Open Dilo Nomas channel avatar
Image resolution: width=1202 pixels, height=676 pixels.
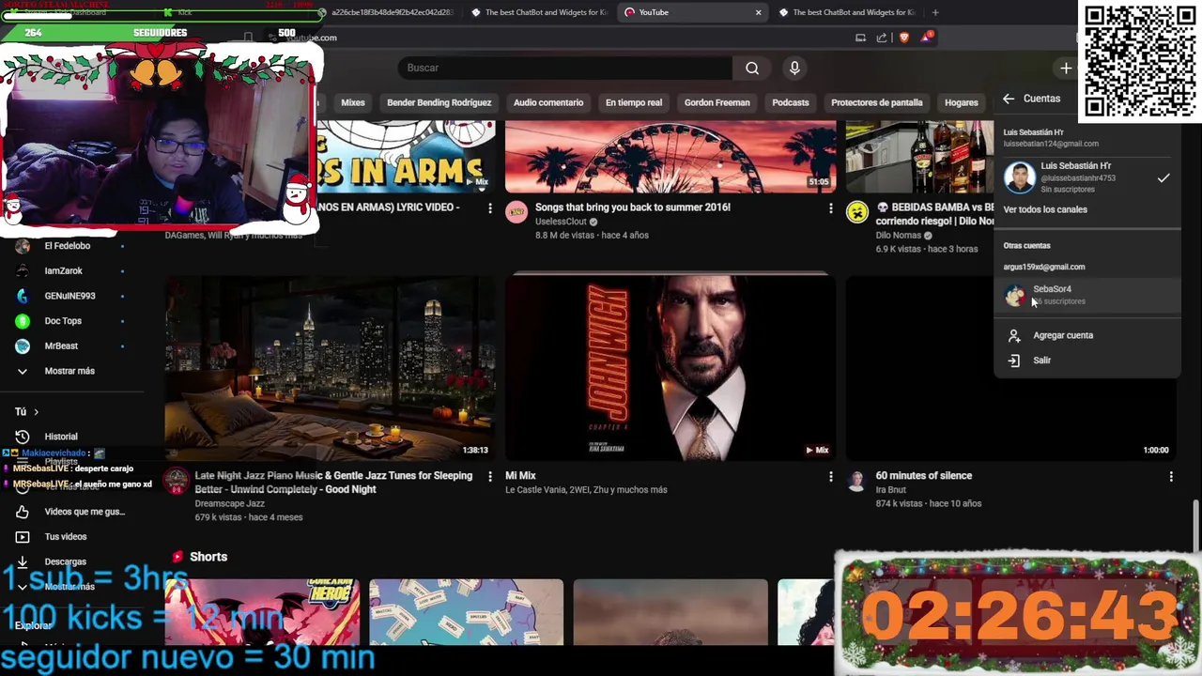pyautogui.click(x=857, y=212)
